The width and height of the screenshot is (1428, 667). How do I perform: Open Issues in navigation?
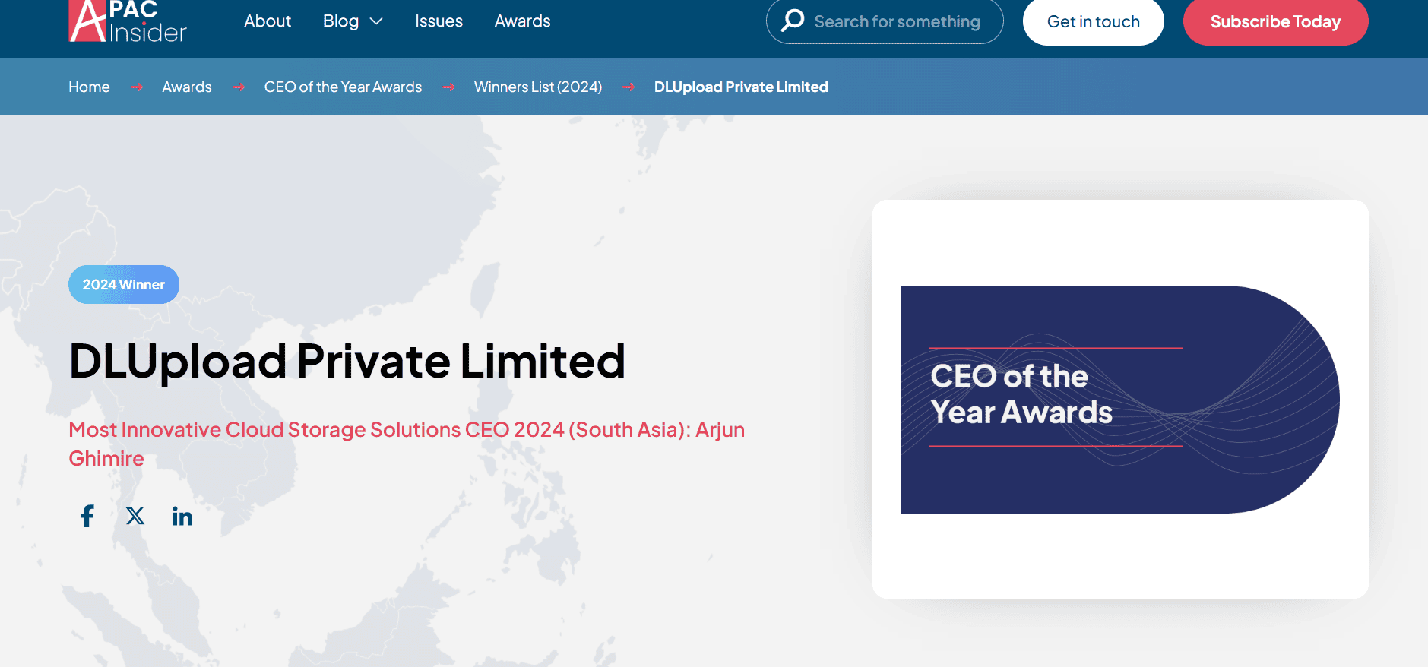439,21
